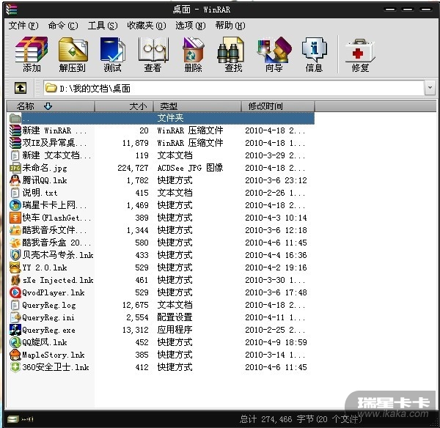This screenshot has height=428, width=440.
Task: Open the 命令 (Commands) menu
Action: pos(62,25)
